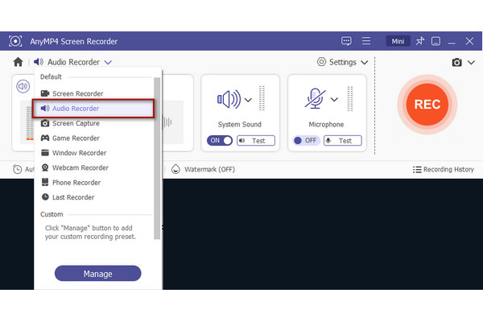Click the Auto Stop clock icon
This screenshot has width=483, height=322.
(x=17, y=169)
